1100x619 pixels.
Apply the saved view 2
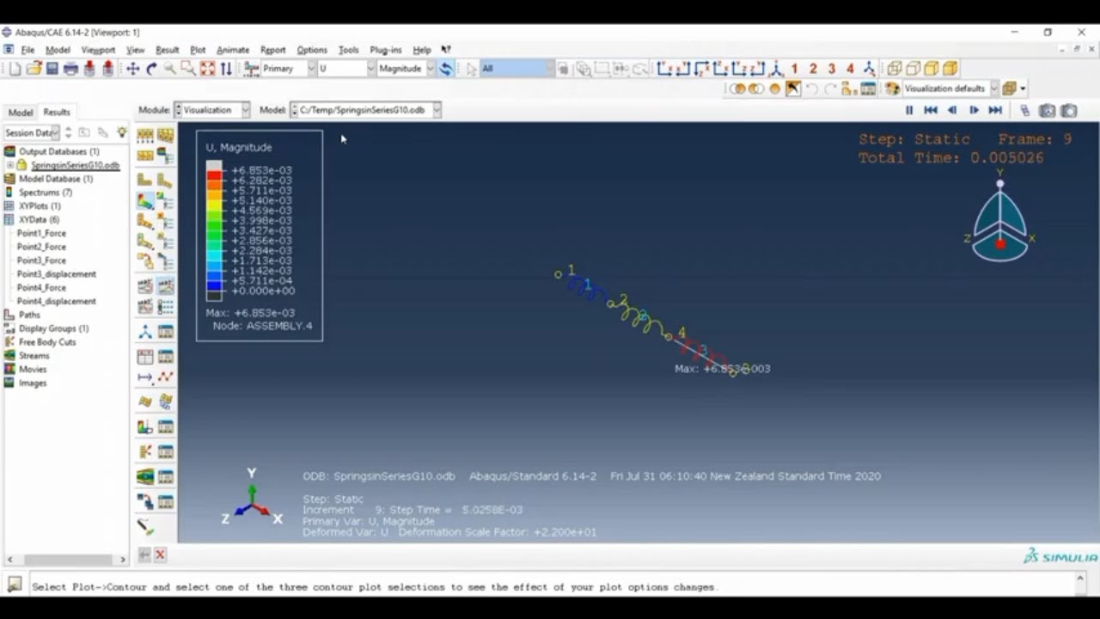tap(813, 69)
